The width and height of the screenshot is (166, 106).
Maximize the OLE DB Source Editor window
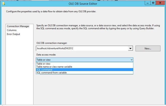click(x=153, y=3)
